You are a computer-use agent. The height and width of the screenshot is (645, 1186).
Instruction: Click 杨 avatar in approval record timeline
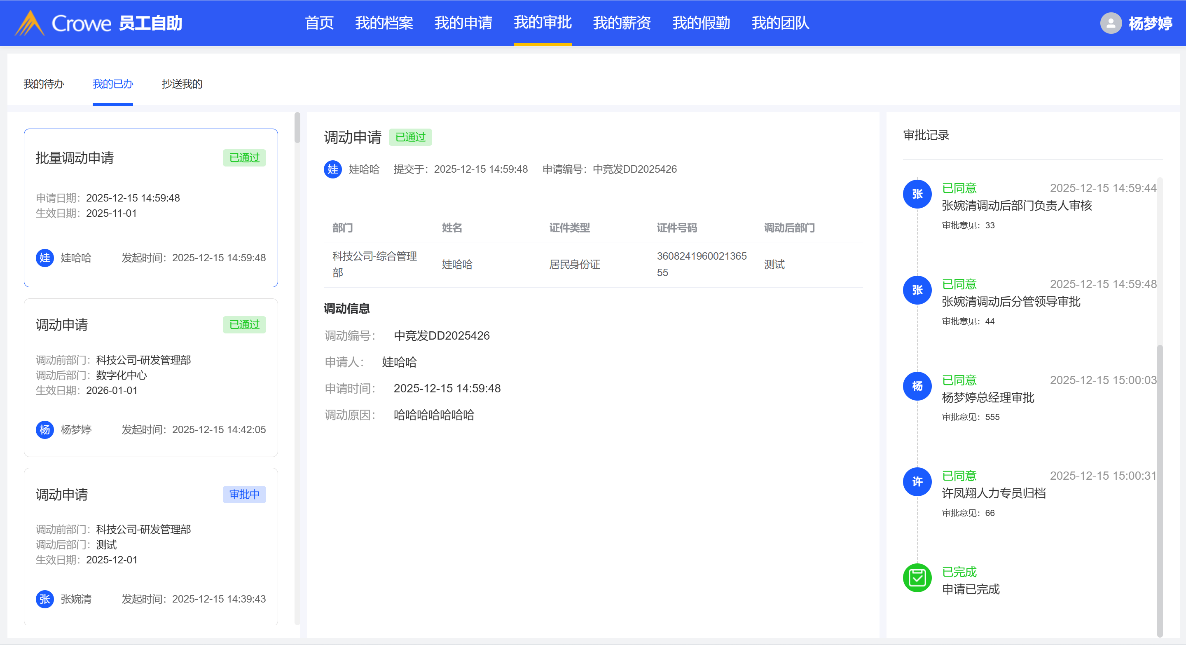click(x=917, y=386)
